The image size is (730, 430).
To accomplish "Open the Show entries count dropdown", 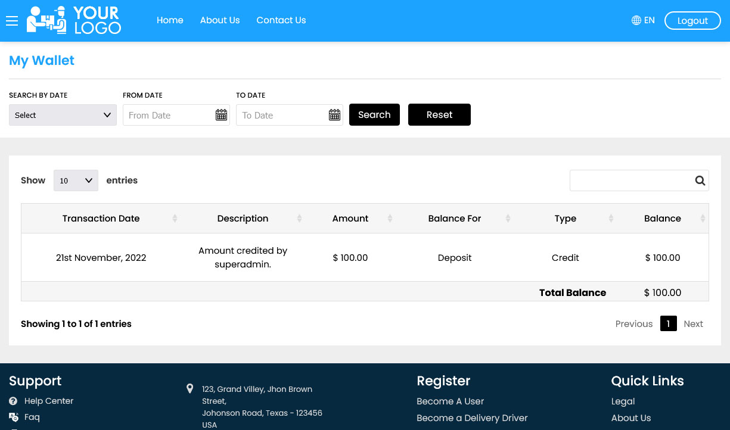I will pyautogui.click(x=76, y=180).
